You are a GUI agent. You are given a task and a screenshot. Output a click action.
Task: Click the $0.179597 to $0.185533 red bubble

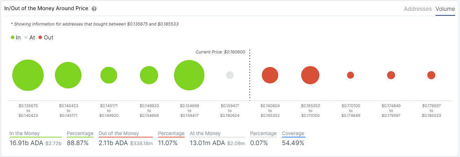[431, 75]
